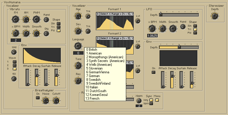Click the LFO Depth slider handle
The width and height of the screenshot is (228, 115).
tap(161, 14)
